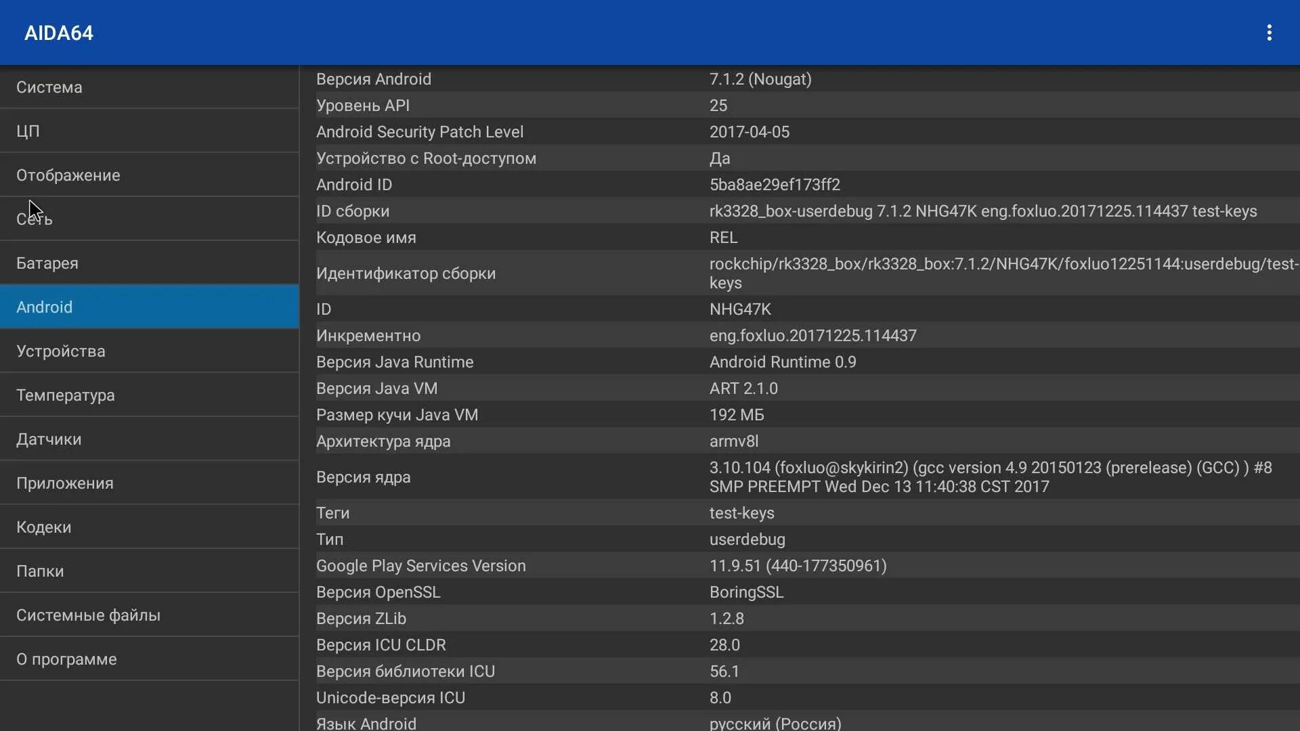This screenshot has width=1300, height=731.
Task: Open the Датчики sidebar item
Action: [x=149, y=439]
